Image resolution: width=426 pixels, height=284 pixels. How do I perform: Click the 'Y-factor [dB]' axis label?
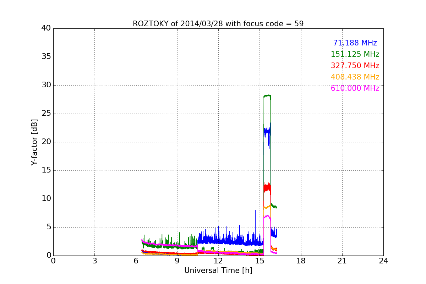(34, 142)
